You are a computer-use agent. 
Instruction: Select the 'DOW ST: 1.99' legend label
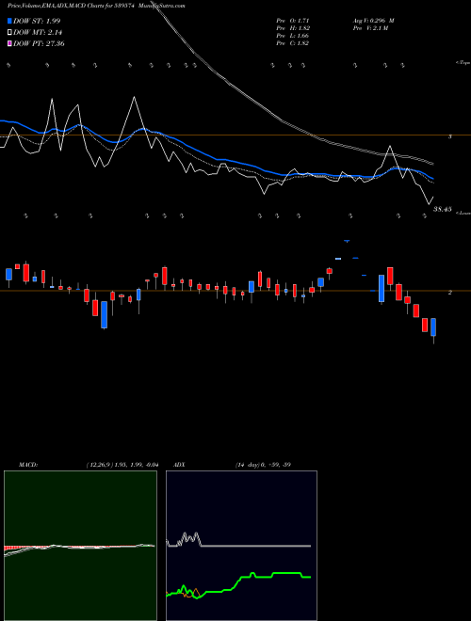click(37, 21)
